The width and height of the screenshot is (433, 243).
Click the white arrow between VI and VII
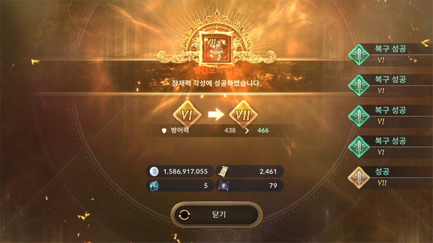[216, 114]
